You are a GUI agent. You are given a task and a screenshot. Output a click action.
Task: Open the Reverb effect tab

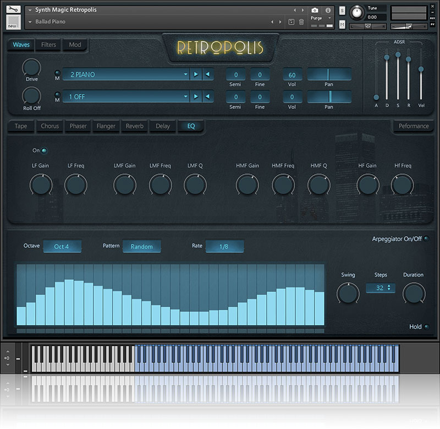point(134,126)
